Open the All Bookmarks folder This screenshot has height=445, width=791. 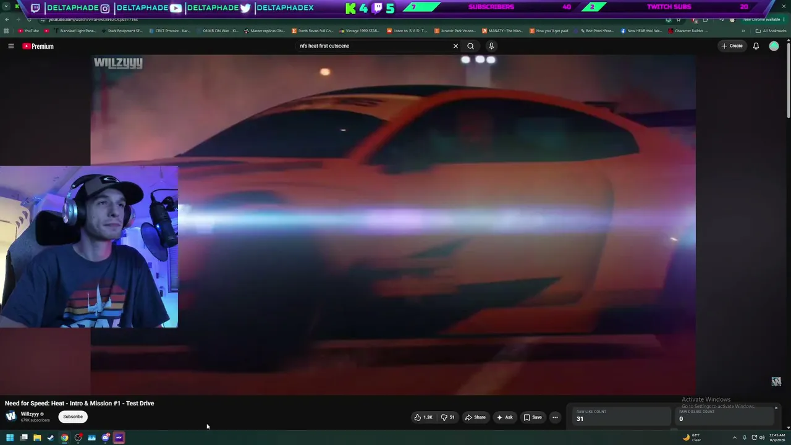[771, 31]
